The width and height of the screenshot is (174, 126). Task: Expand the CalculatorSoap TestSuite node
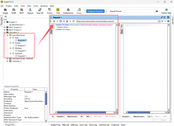click(x=7, y=59)
